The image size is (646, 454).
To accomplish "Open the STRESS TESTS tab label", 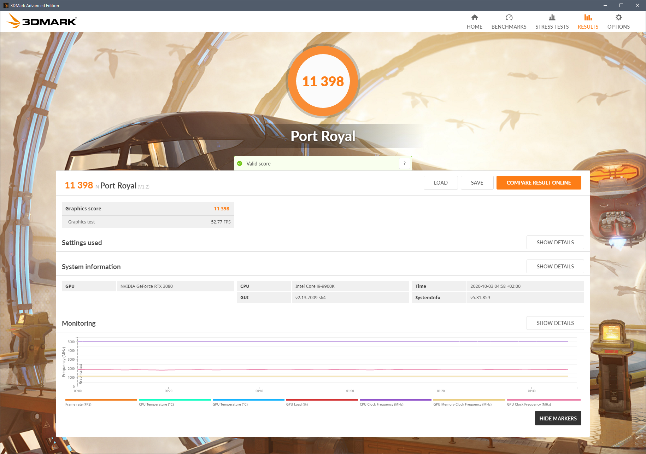I will click(552, 27).
